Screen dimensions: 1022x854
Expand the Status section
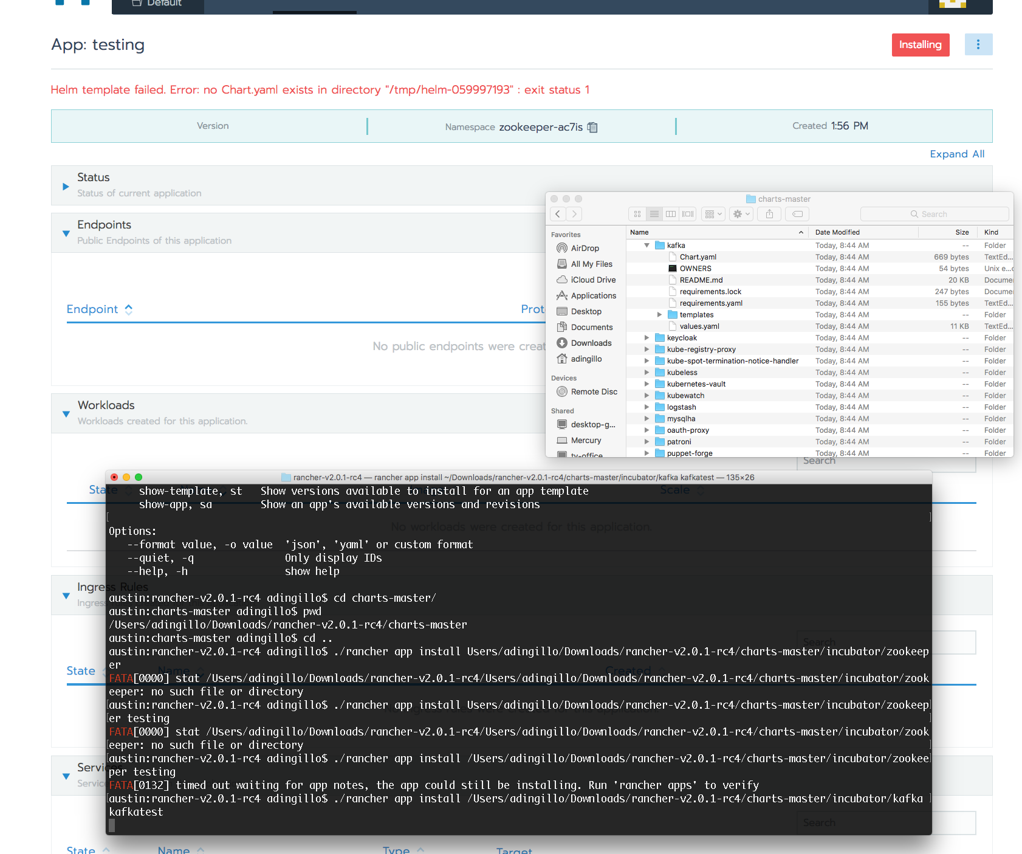point(66,187)
